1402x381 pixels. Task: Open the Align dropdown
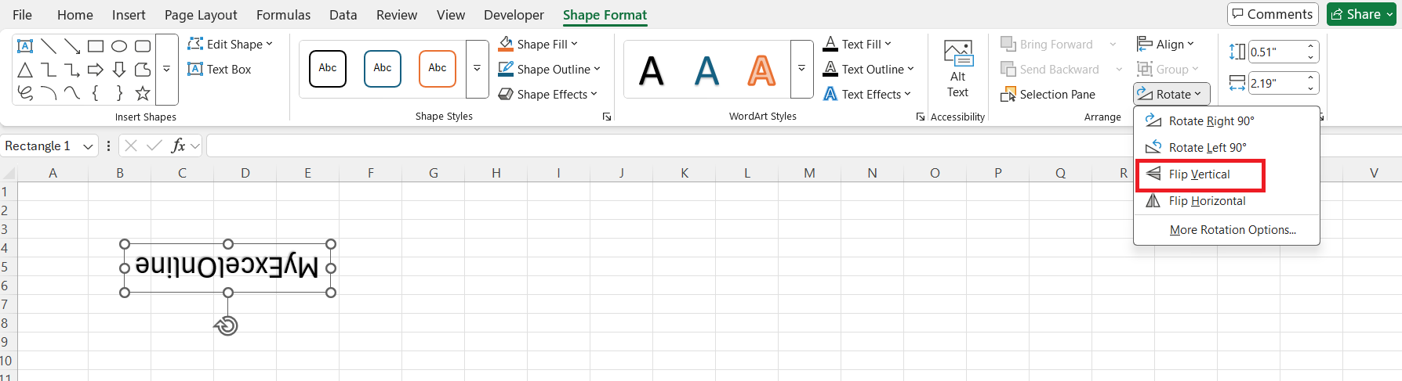pyautogui.click(x=1165, y=45)
